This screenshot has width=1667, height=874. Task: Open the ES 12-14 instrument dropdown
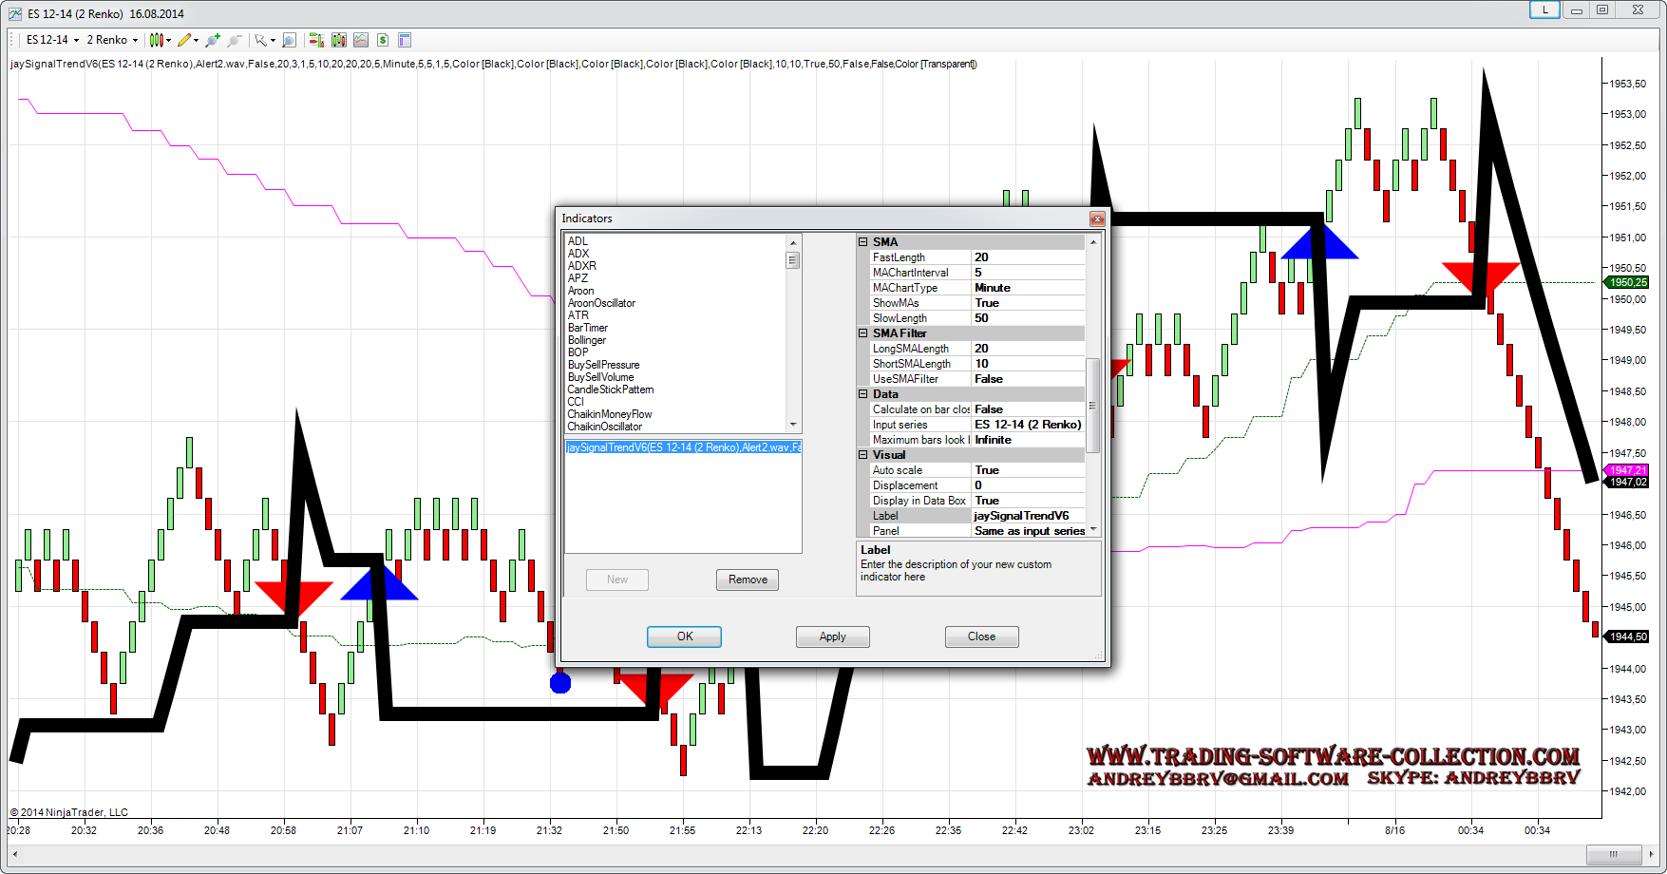[x=52, y=40]
